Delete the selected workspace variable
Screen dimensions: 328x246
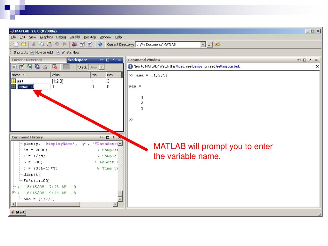coord(54,67)
